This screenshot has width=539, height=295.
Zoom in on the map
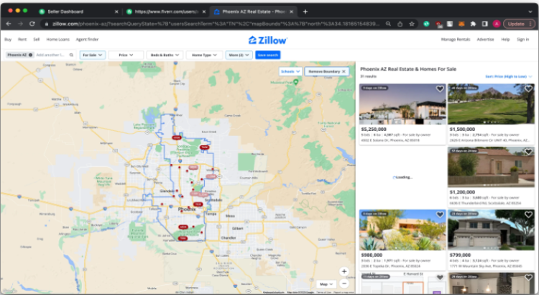pos(344,271)
